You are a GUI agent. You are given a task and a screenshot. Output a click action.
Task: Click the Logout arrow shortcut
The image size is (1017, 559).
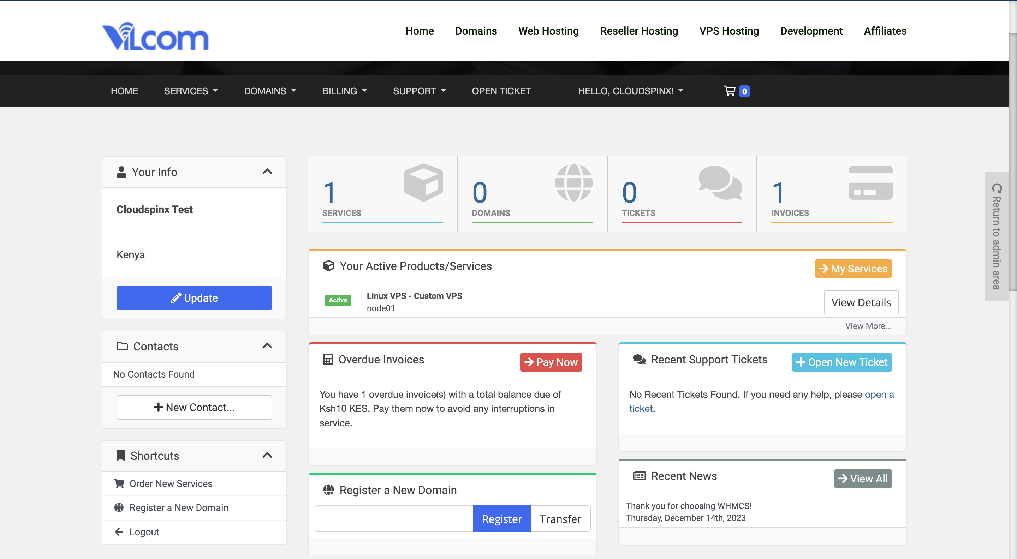[x=144, y=532]
